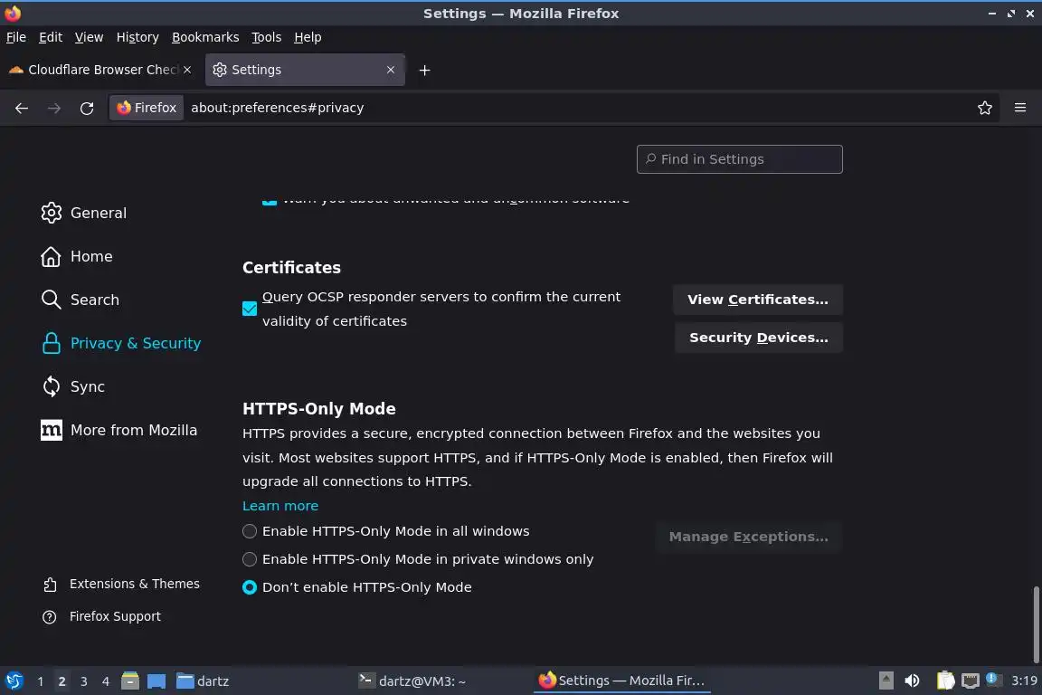The height and width of the screenshot is (695, 1042).
Task: Click the Security Devices button
Action: [758, 338]
